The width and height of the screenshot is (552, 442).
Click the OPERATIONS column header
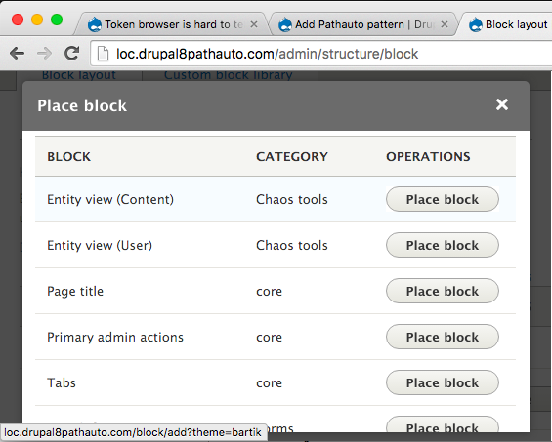point(428,156)
